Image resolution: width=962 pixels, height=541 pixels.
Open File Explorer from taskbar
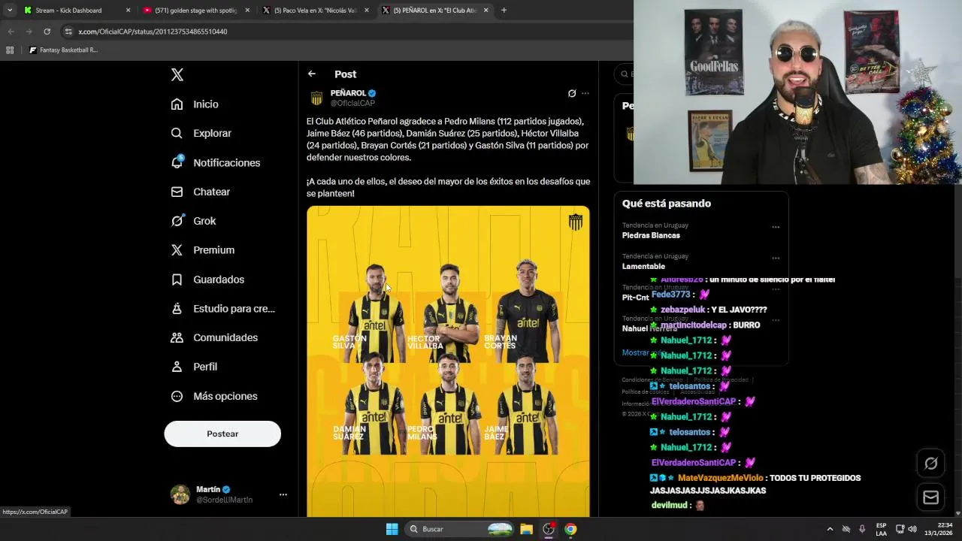526,529
